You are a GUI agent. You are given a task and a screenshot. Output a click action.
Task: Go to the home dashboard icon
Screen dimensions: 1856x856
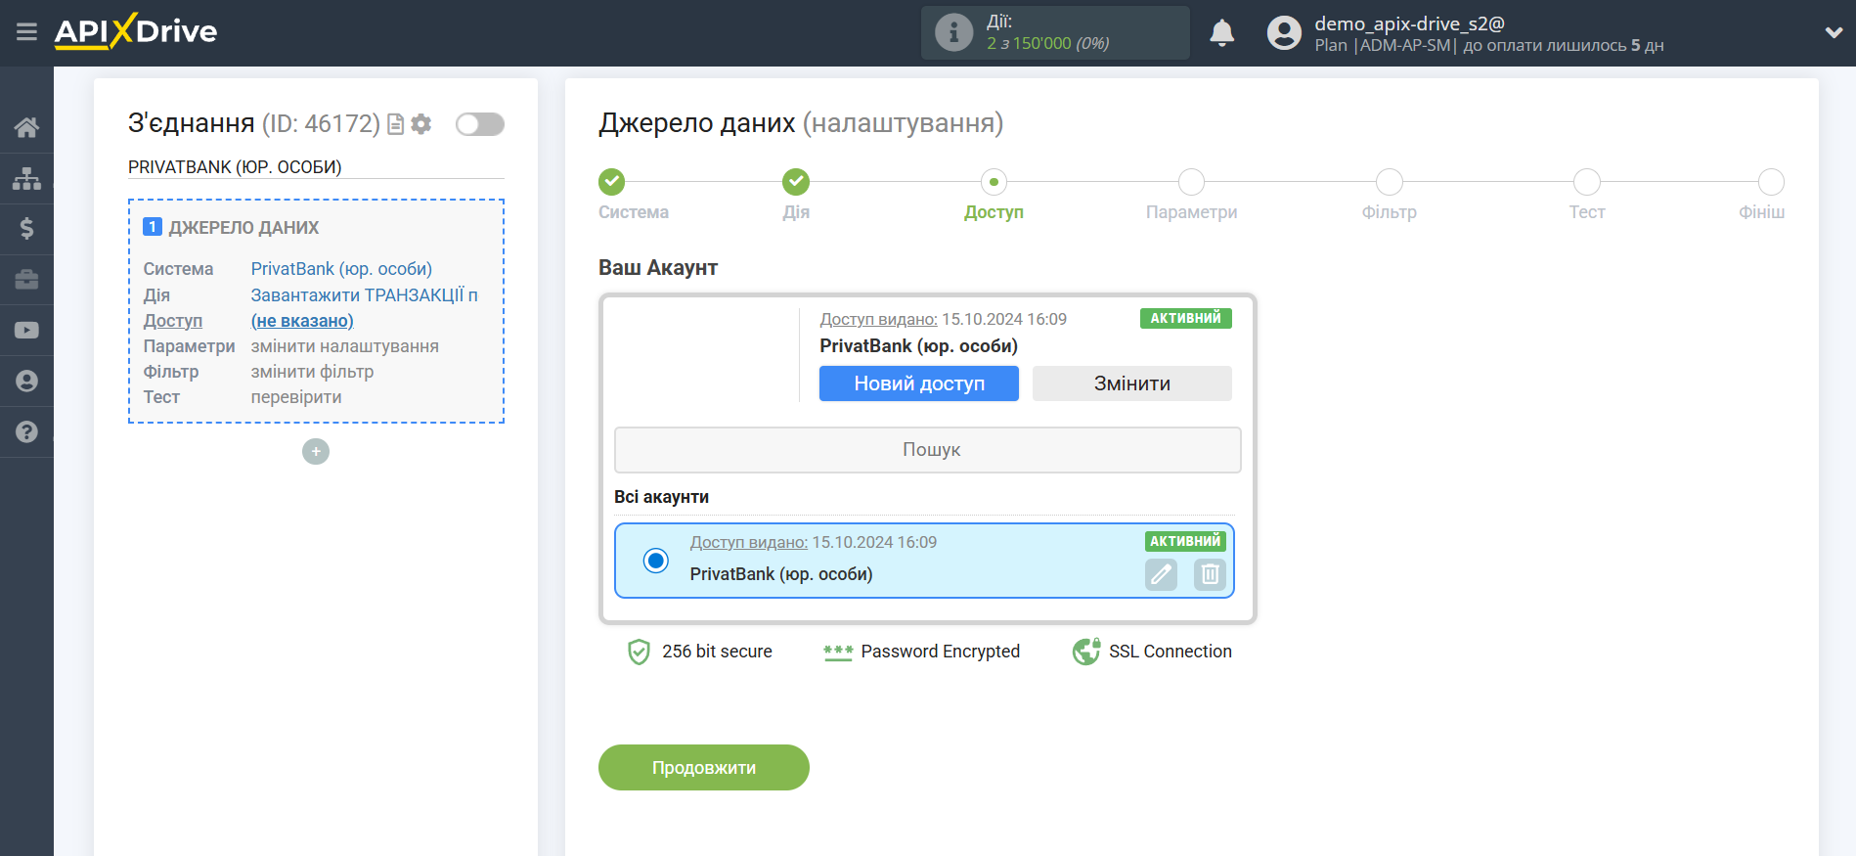click(x=26, y=127)
